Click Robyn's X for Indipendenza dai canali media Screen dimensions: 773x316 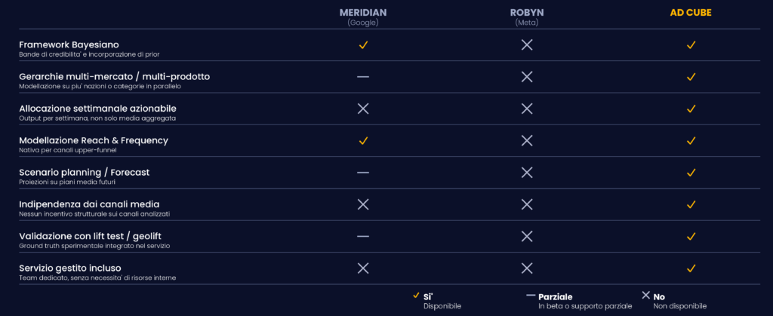pyautogui.click(x=527, y=204)
